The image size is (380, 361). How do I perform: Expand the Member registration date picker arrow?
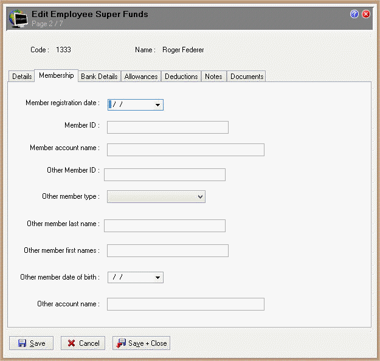click(157, 105)
